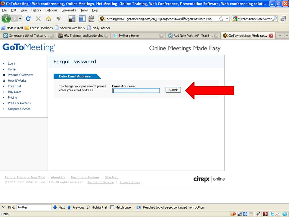Click the site favicon in the address bar
289x217 pixels.
click(x=102, y=19)
